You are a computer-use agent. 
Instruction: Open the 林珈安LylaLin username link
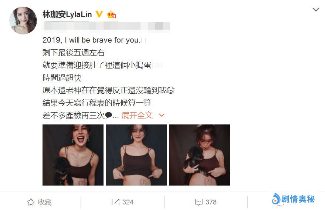coord(67,14)
